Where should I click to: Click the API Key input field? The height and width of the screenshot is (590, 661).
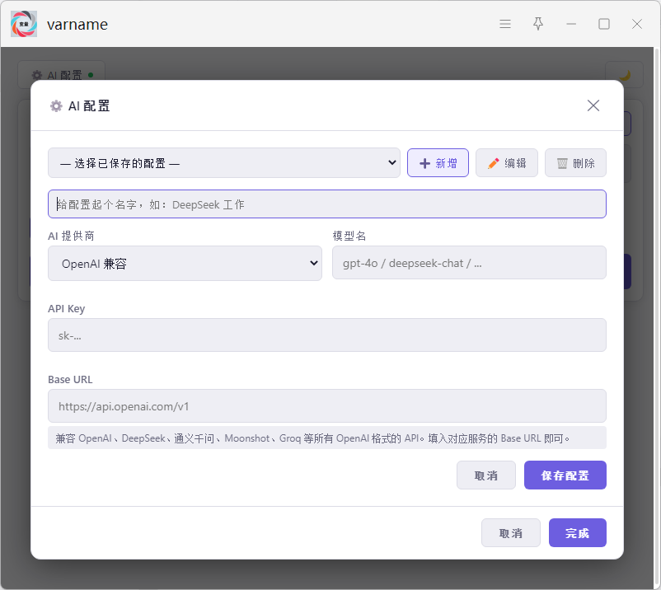tap(327, 335)
